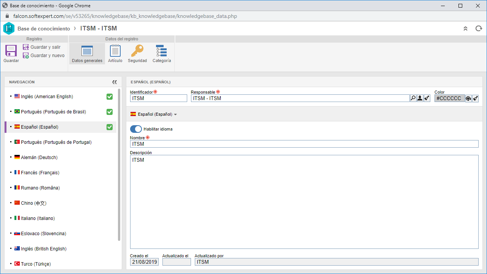The height and width of the screenshot is (274, 487).
Task: Click the clear brush icon next to Responsable
Action: [427, 98]
